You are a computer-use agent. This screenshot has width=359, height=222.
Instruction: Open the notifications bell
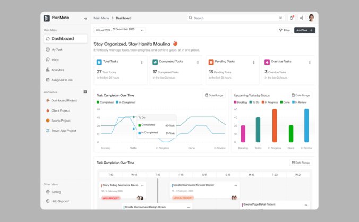coord(292,18)
